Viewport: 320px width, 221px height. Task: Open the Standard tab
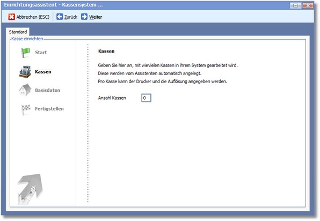(18, 32)
